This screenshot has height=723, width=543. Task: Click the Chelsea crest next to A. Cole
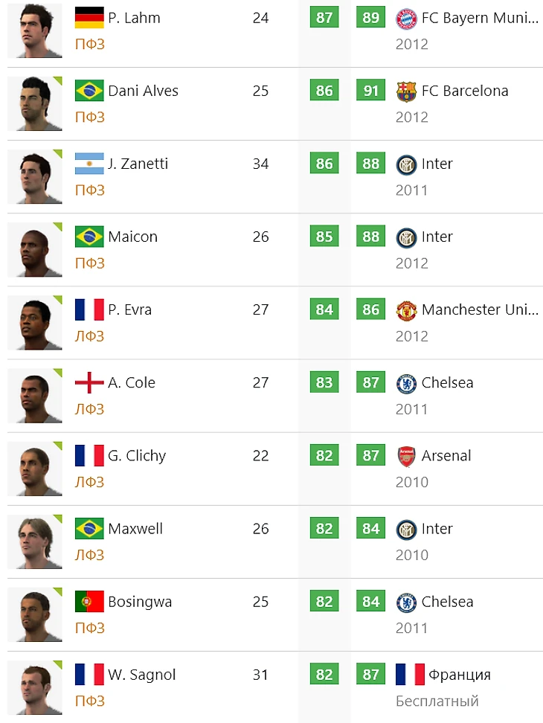[x=406, y=382]
